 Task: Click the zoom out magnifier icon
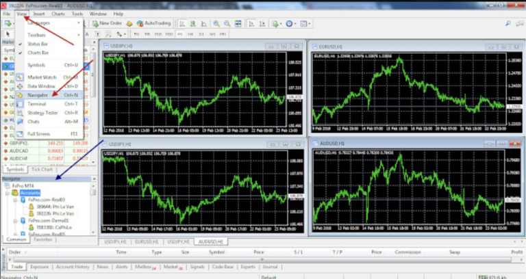(227, 23)
